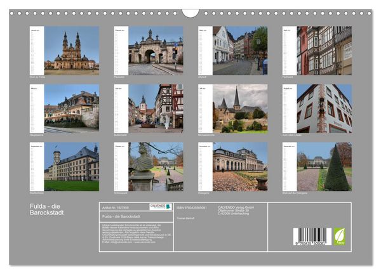The image size is (381, 274).
Task: Click the date column beside the cathedral photo
Action: click(x=37, y=51)
